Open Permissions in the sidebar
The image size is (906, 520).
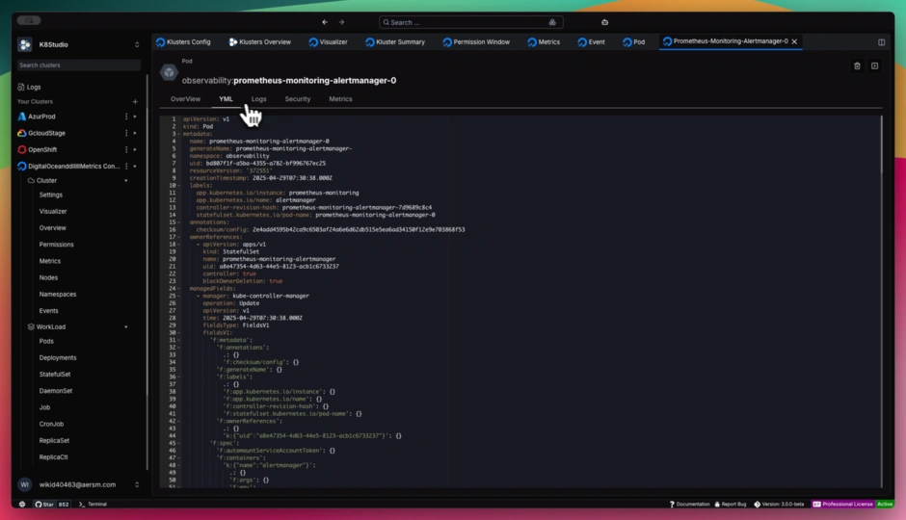click(x=57, y=245)
